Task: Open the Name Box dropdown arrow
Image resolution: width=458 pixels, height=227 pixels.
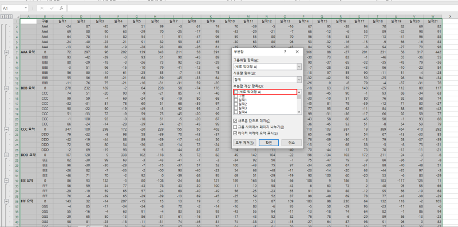Action: point(26,8)
